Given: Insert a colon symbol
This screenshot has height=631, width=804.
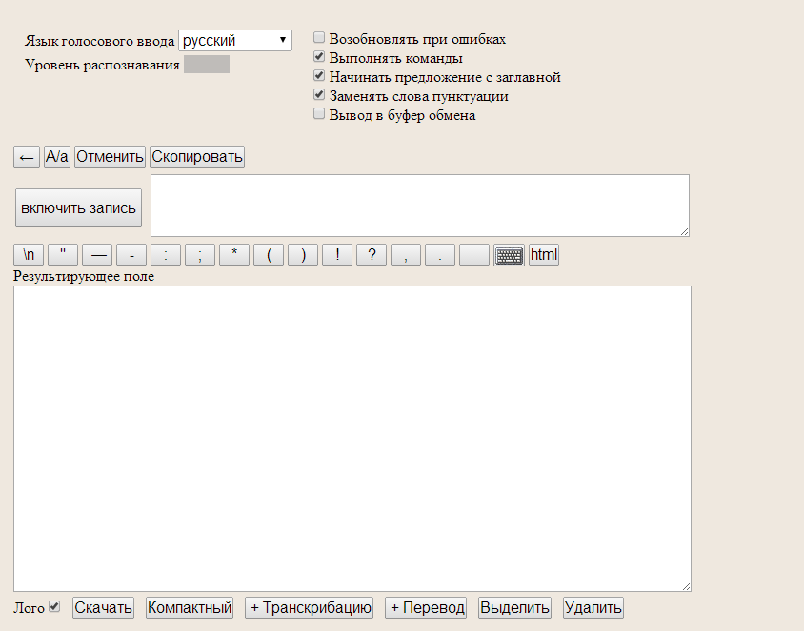Looking at the screenshot, I should coord(166,255).
